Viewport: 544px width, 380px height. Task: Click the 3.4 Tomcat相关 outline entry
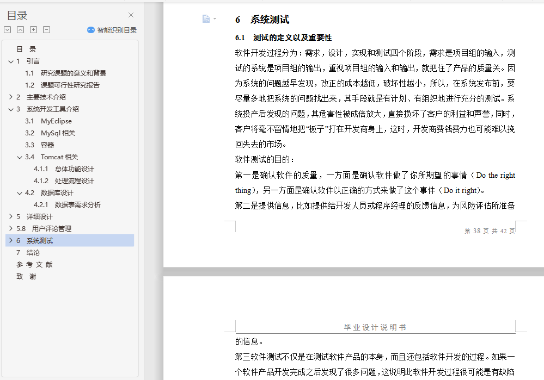coord(51,157)
